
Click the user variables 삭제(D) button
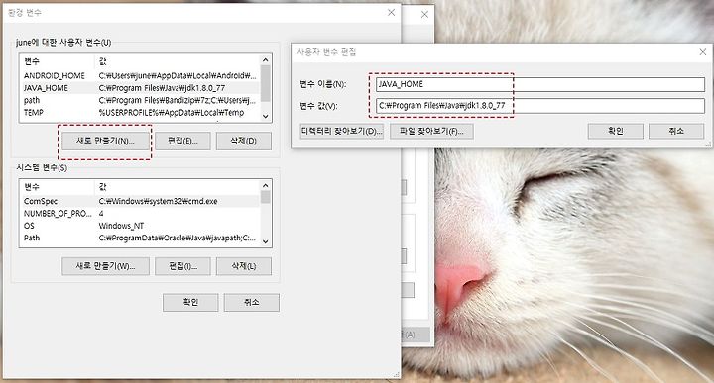tap(244, 141)
